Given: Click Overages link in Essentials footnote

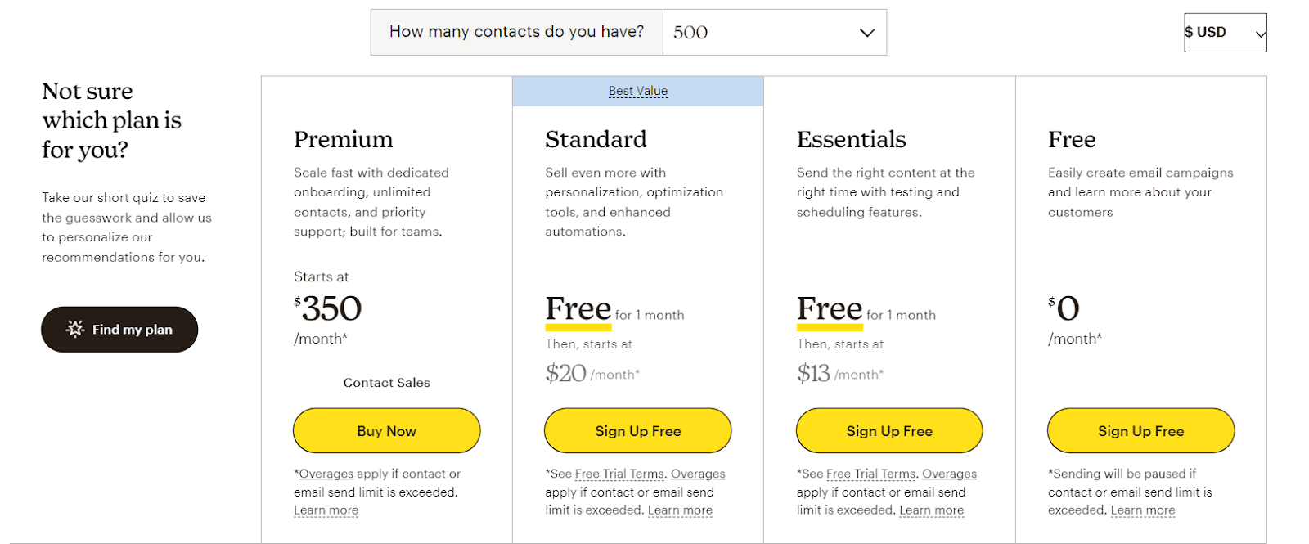Looking at the screenshot, I should click(x=949, y=474).
